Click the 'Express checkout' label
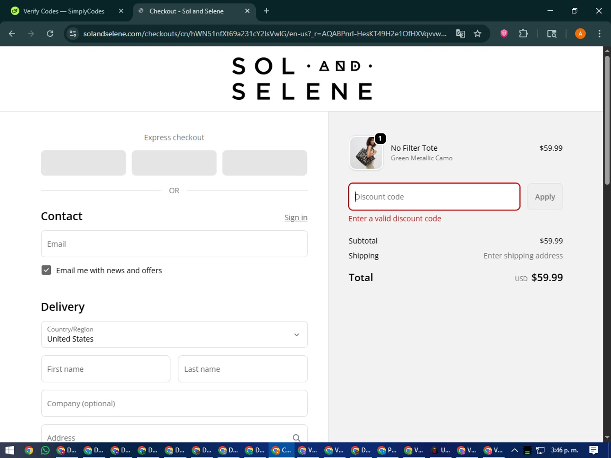Screen dimensions: 611x458 (174, 138)
